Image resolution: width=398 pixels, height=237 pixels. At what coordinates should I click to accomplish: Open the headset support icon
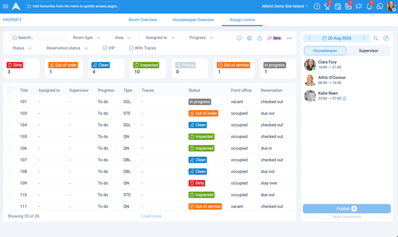click(380, 7)
